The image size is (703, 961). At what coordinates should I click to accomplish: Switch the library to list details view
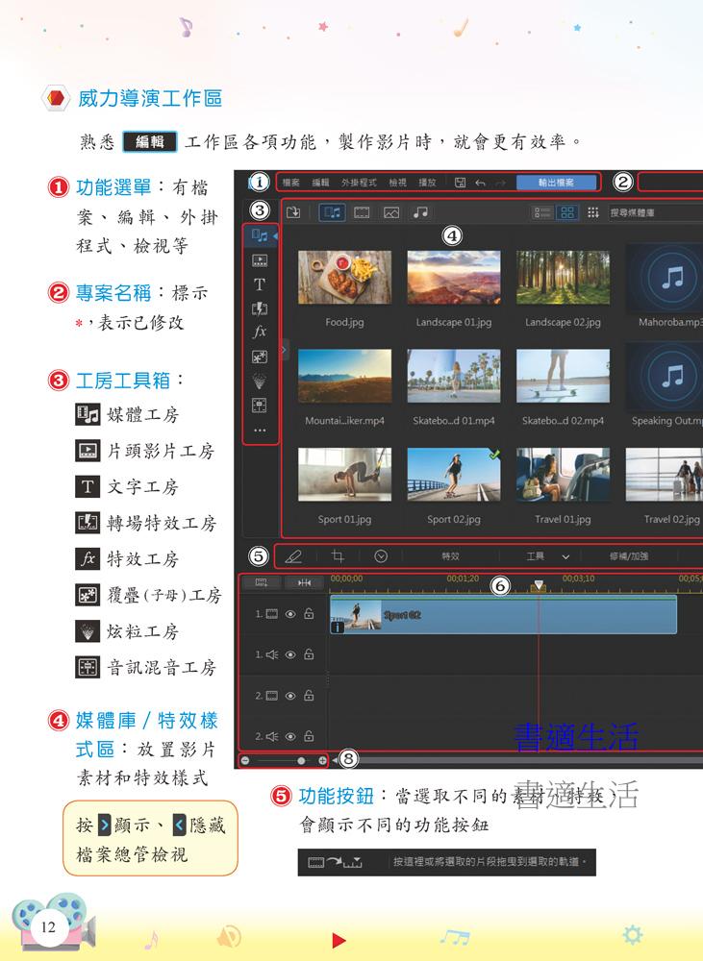pos(542,212)
